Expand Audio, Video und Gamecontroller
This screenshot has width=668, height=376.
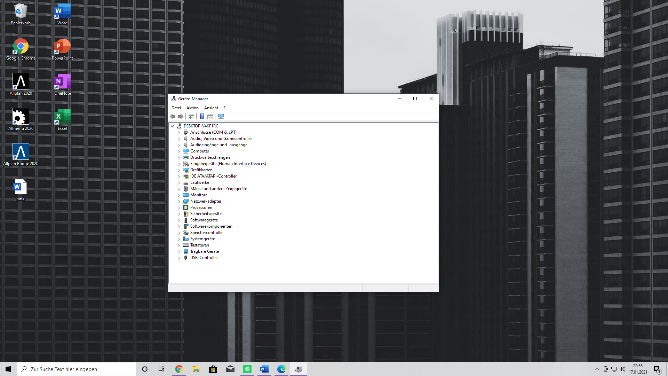(x=179, y=139)
